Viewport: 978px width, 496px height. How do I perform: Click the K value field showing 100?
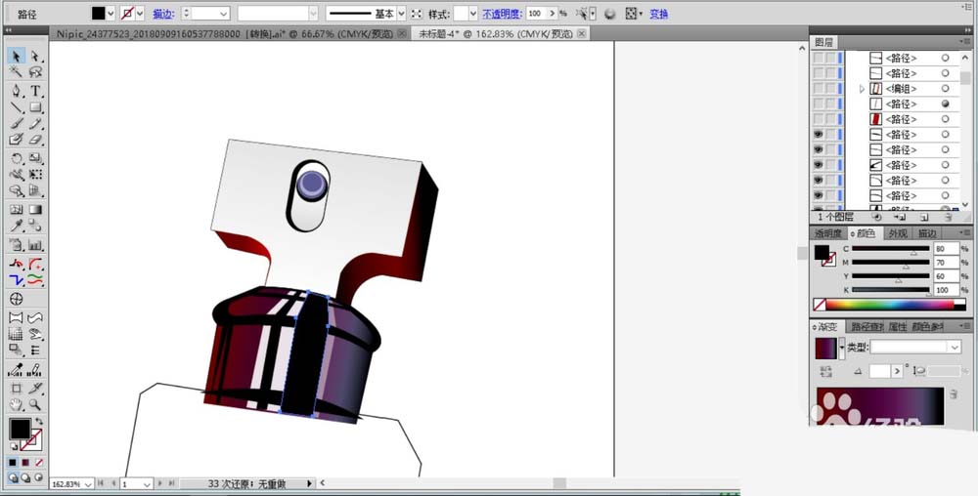[946, 290]
